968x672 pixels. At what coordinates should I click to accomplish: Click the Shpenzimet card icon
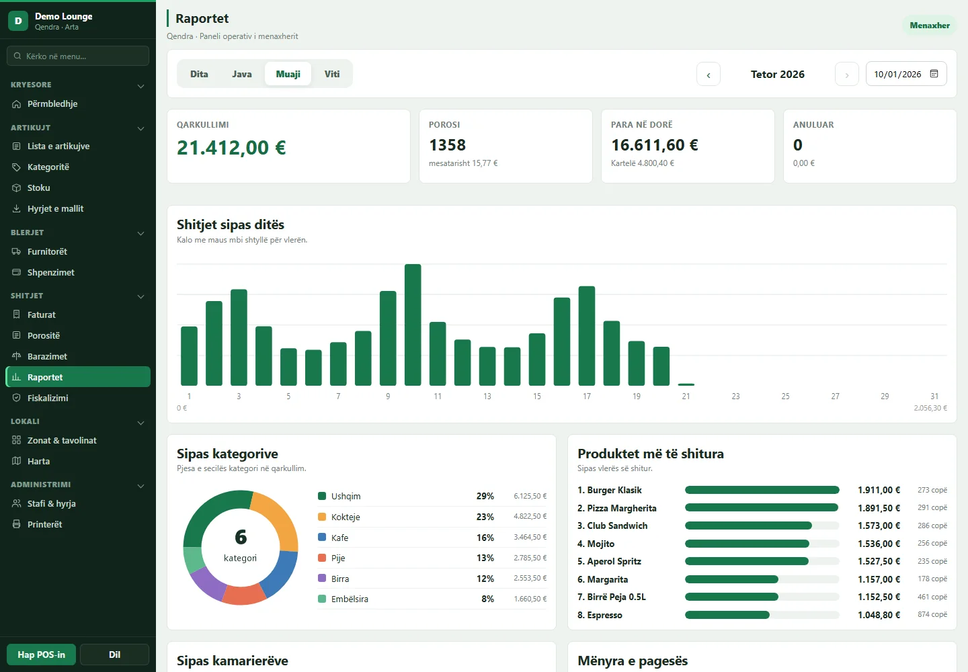(x=17, y=273)
